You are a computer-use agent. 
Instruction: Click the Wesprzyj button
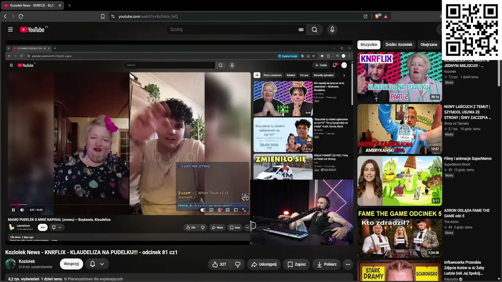pyautogui.click(x=71, y=264)
